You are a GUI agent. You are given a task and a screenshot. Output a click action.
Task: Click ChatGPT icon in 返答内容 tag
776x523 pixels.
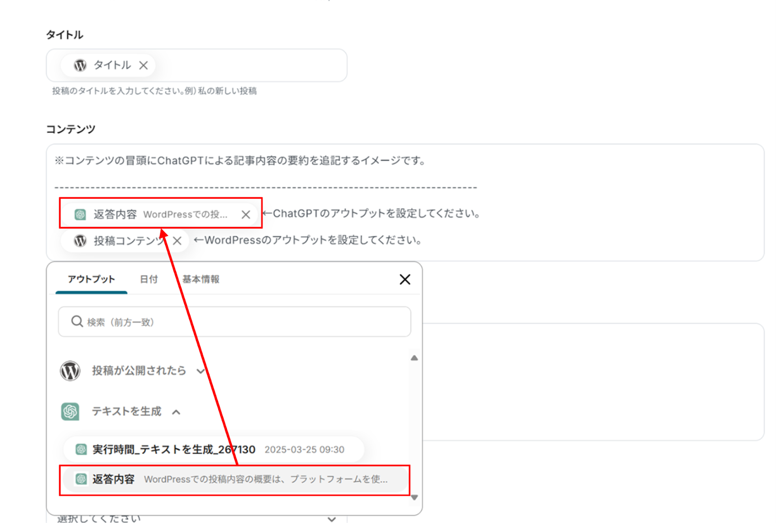[x=81, y=214]
